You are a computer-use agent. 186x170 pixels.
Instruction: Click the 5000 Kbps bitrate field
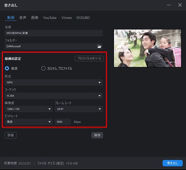click(63, 122)
